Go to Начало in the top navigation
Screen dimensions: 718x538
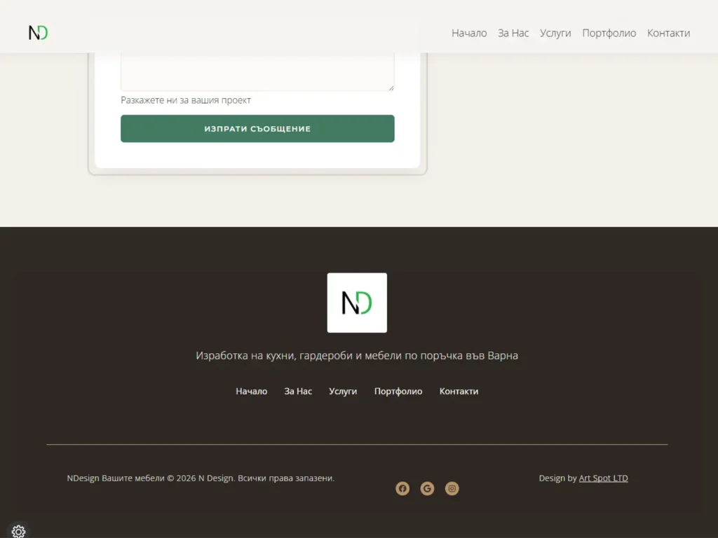click(x=469, y=33)
